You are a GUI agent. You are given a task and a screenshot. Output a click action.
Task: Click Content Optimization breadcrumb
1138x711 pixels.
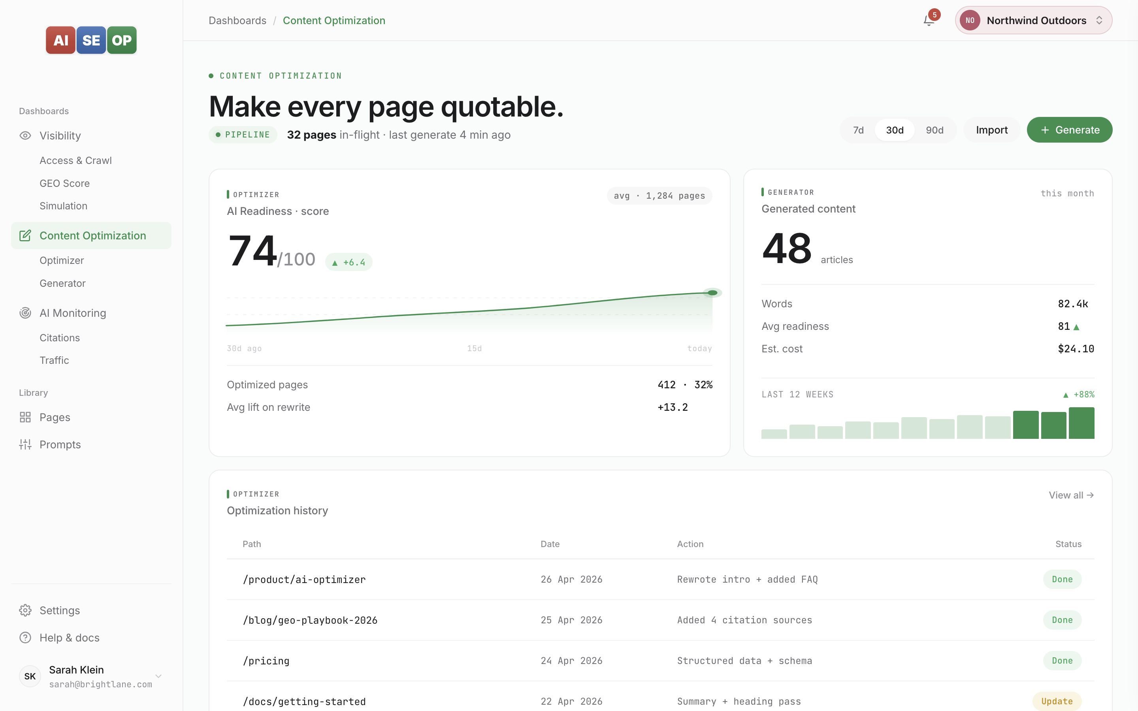(x=334, y=20)
